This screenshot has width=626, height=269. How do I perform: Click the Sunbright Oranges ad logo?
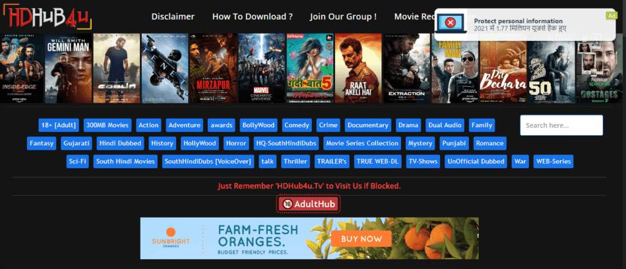171,238
